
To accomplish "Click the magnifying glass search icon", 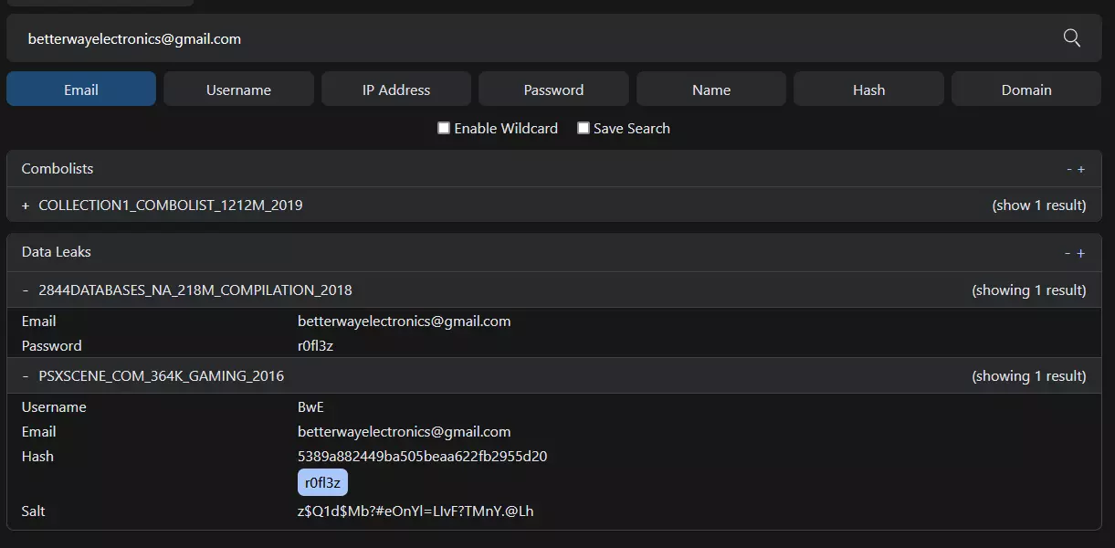I will [x=1072, y=37].
